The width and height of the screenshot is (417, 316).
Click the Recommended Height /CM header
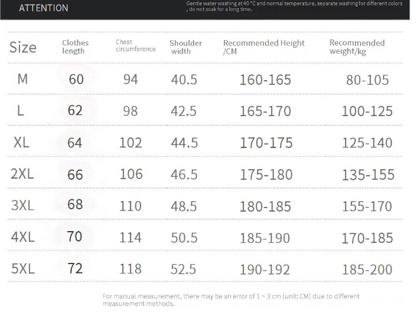(263, 47)
